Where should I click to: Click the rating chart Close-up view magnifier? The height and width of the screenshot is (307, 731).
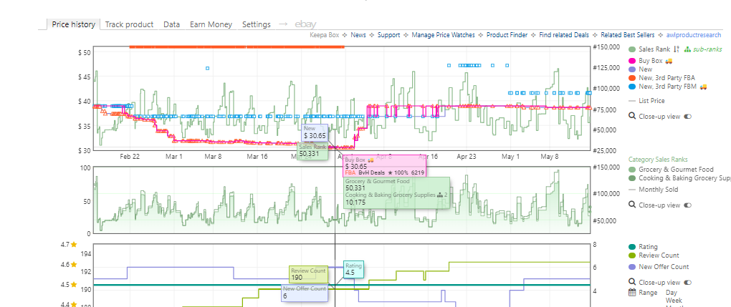632,282
